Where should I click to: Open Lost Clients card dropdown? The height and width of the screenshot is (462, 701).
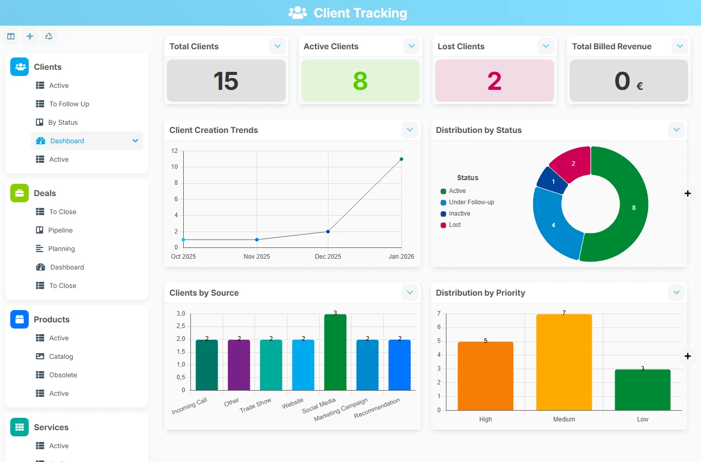click(546, 46)
